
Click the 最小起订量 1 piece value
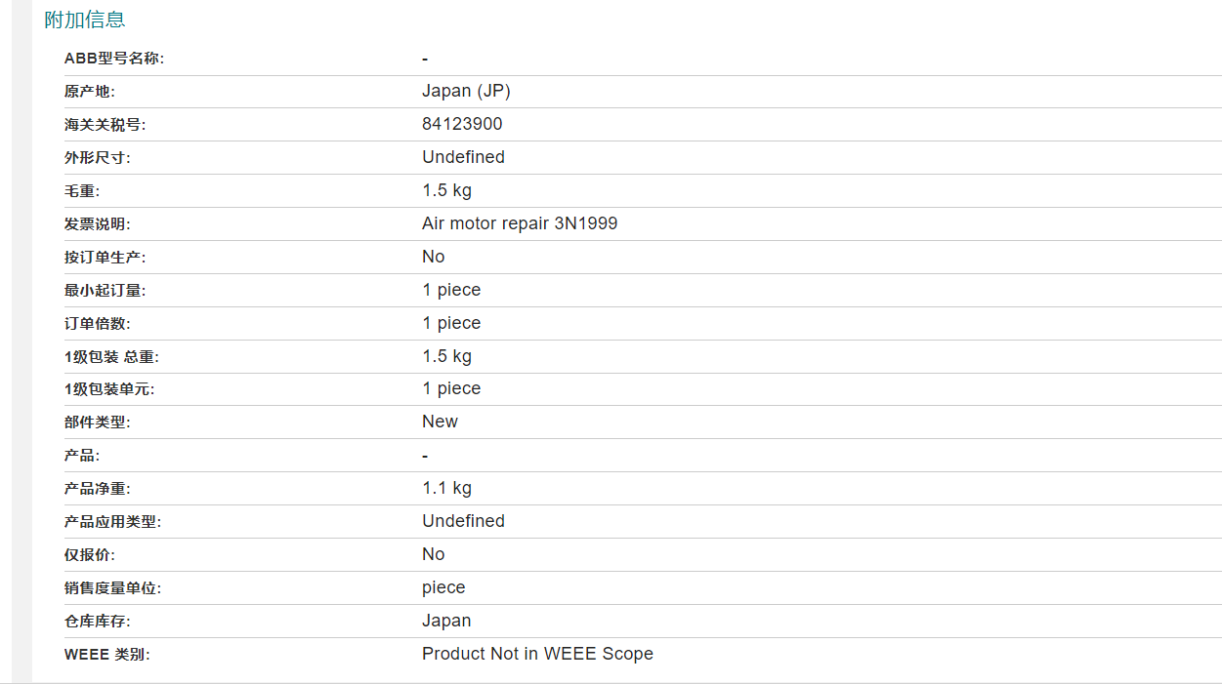pos(451,290)
